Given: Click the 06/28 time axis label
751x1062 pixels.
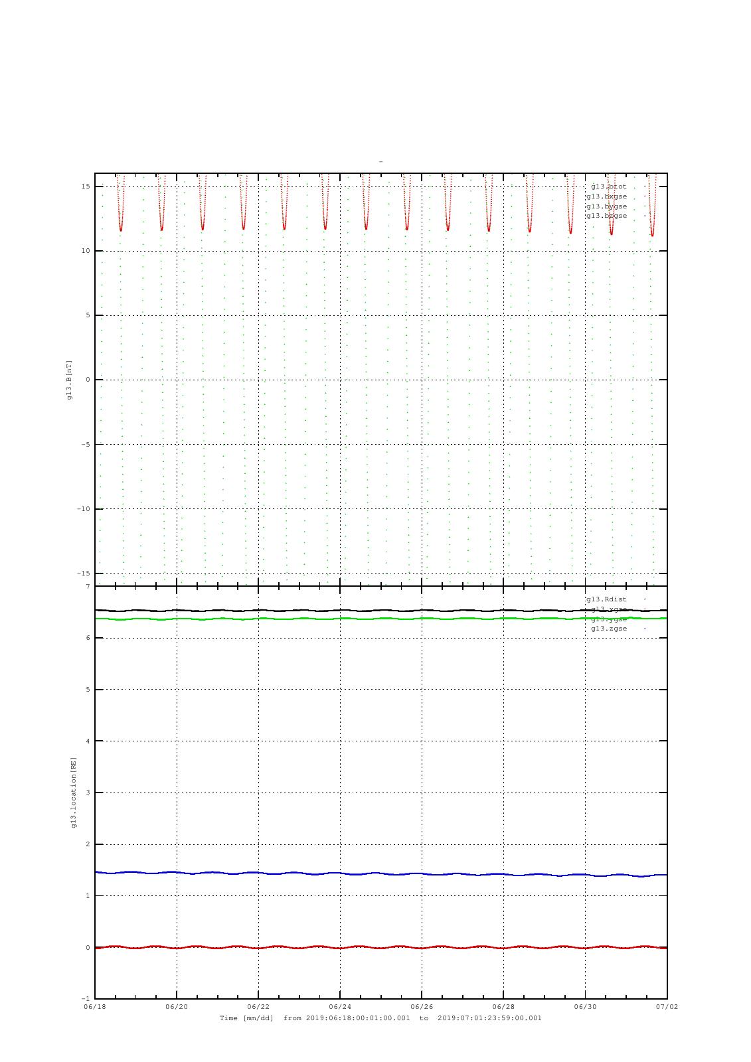Looking at the screenshot, I should point(503,1007).
